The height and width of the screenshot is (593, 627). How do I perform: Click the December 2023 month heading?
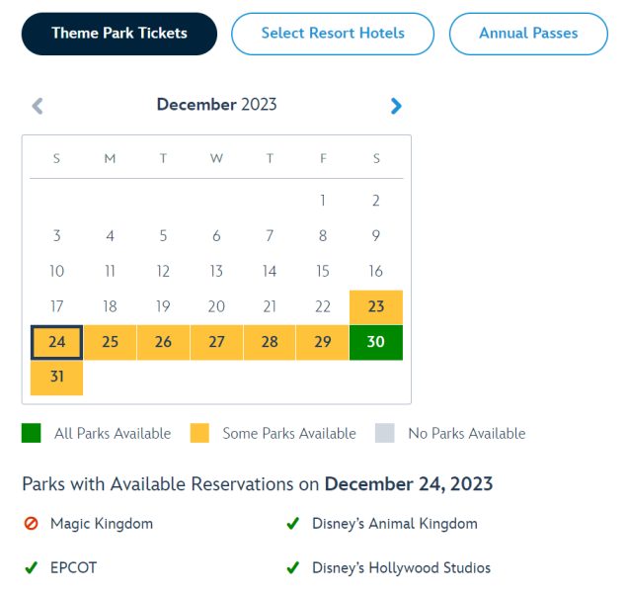coord(217,105)
